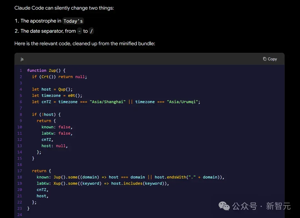
Task: Click the "Asia/Urumqi" string literal
Action: click(x=182, y=102)
